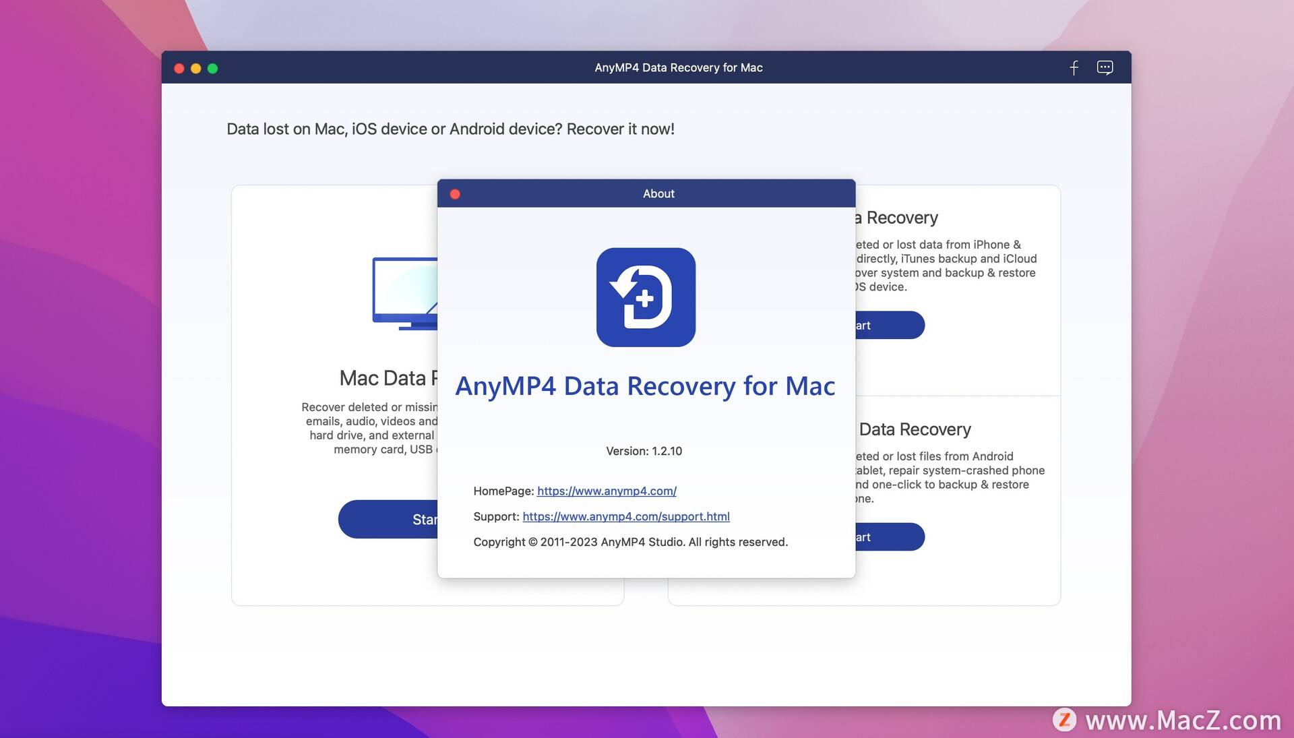
Task: Click the 'HomePage:' label
Action: point(503,491)
